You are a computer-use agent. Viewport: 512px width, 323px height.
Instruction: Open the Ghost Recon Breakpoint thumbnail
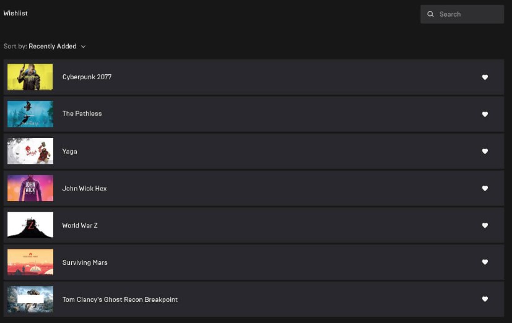(x=30, y=299)
